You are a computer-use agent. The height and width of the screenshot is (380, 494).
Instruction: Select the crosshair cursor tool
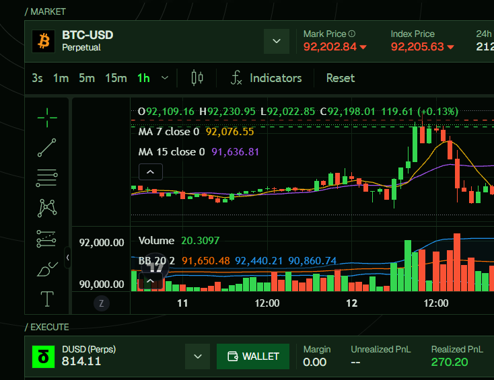click(47, 118)
